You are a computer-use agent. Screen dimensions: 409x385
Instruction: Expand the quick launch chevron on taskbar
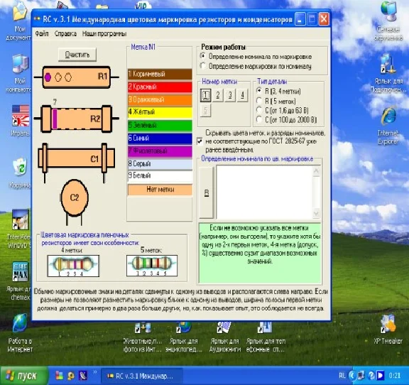click(95, 372)
